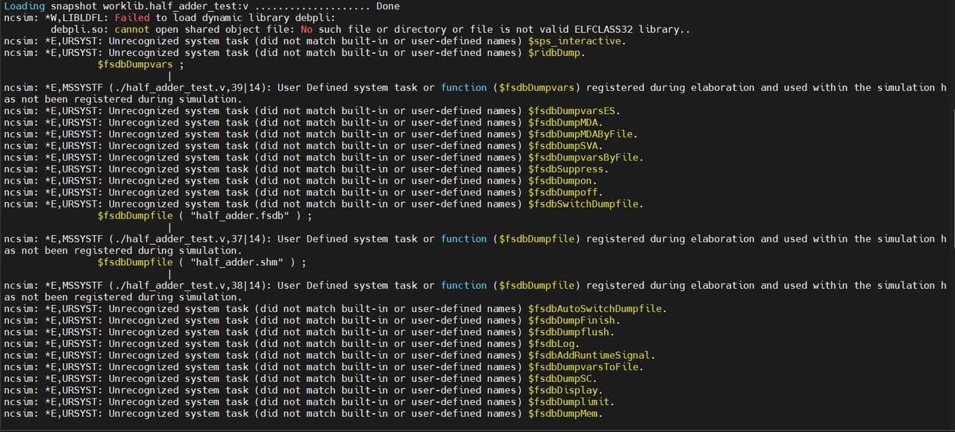Screen dimensions: 955x432
Task: Click the '$fsdbDumpvarsES' task name
Action: 571,111
